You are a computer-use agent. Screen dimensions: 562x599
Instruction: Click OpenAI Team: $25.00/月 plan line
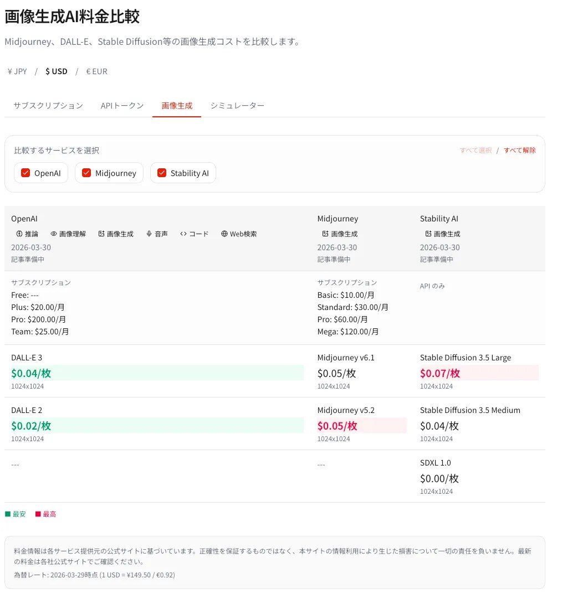(x=40, y=332)
